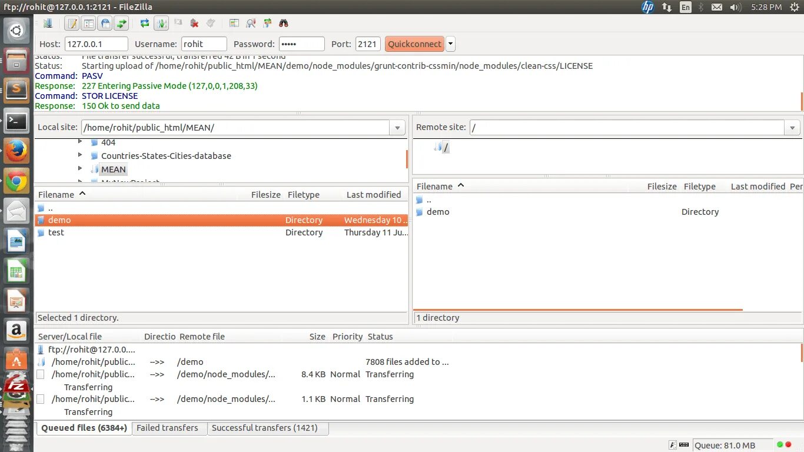Expand the Countries-States-Cities-database folder node
The height and width of the screenshot is (452, 804).
click(x=80, y=155)
